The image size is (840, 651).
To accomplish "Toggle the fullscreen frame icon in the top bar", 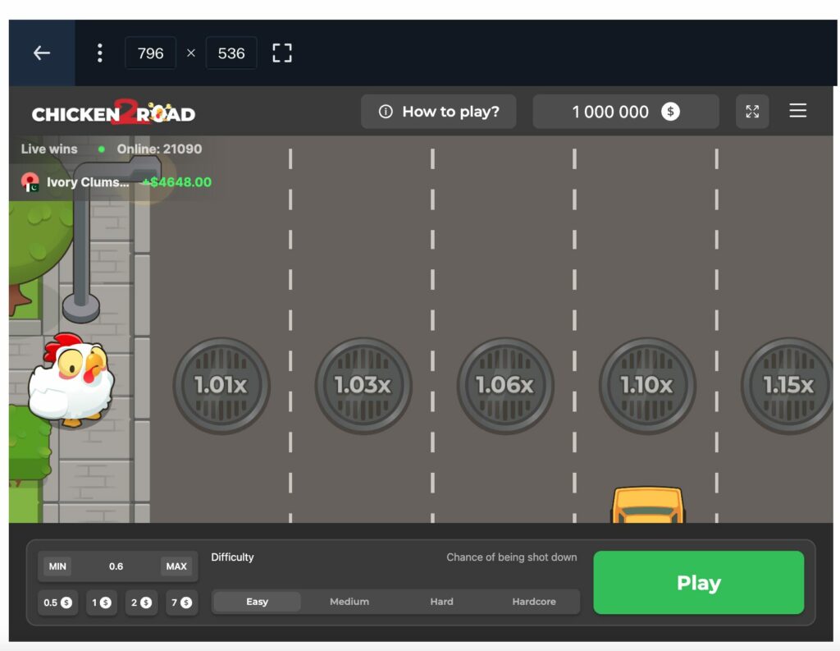I will [282, 53].
